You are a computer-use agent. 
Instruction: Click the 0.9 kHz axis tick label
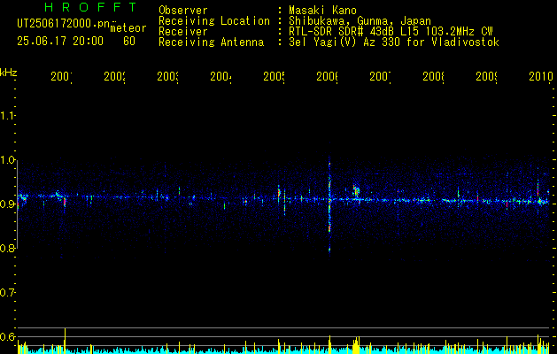pyautogui.click(x=8, y=204)
